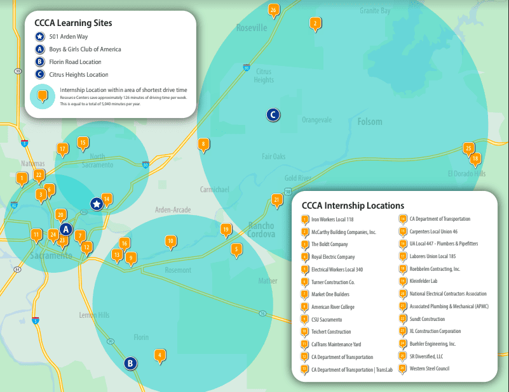
Task: Select Citrus Heights Location in legend
Action: click(78, 74)
